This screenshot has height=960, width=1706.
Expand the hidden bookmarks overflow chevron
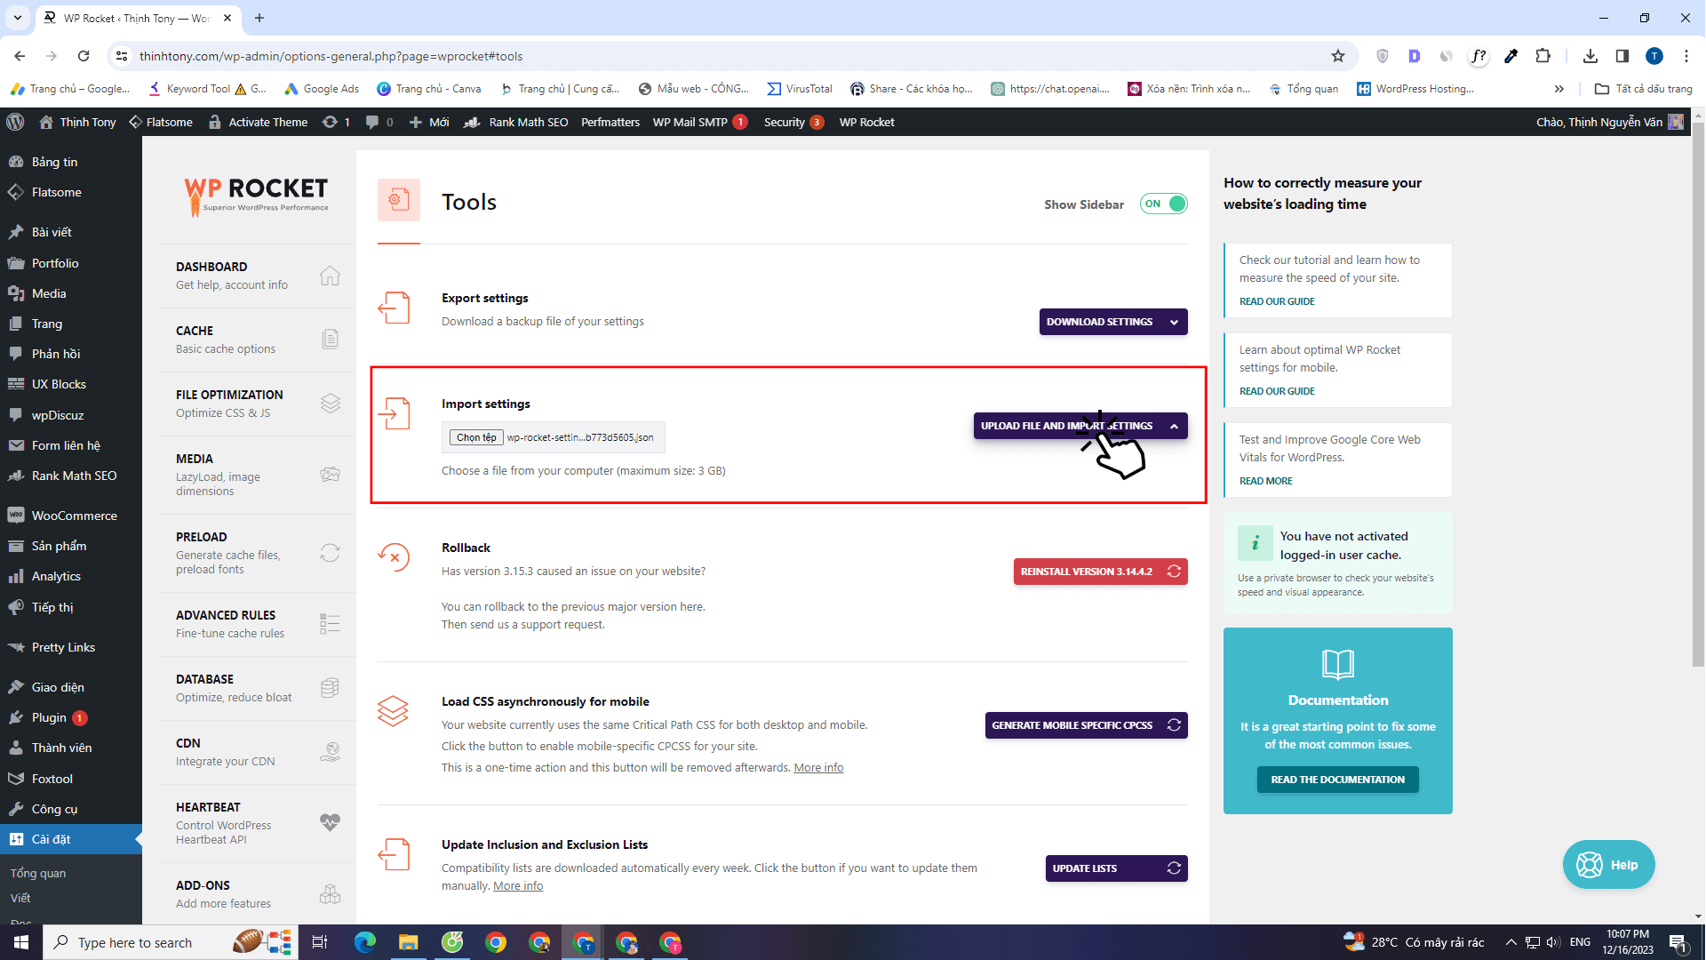1559,88
